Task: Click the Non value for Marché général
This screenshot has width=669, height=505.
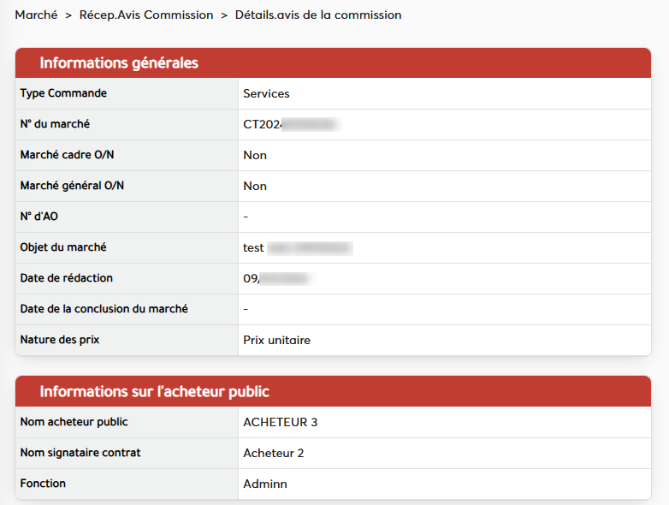Action: [x=255, y=186]
